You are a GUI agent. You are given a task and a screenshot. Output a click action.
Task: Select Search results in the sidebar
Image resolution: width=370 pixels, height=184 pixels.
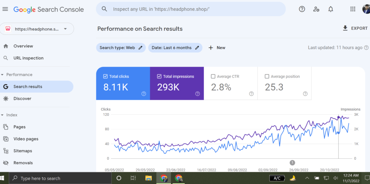[x=36, y=87]
